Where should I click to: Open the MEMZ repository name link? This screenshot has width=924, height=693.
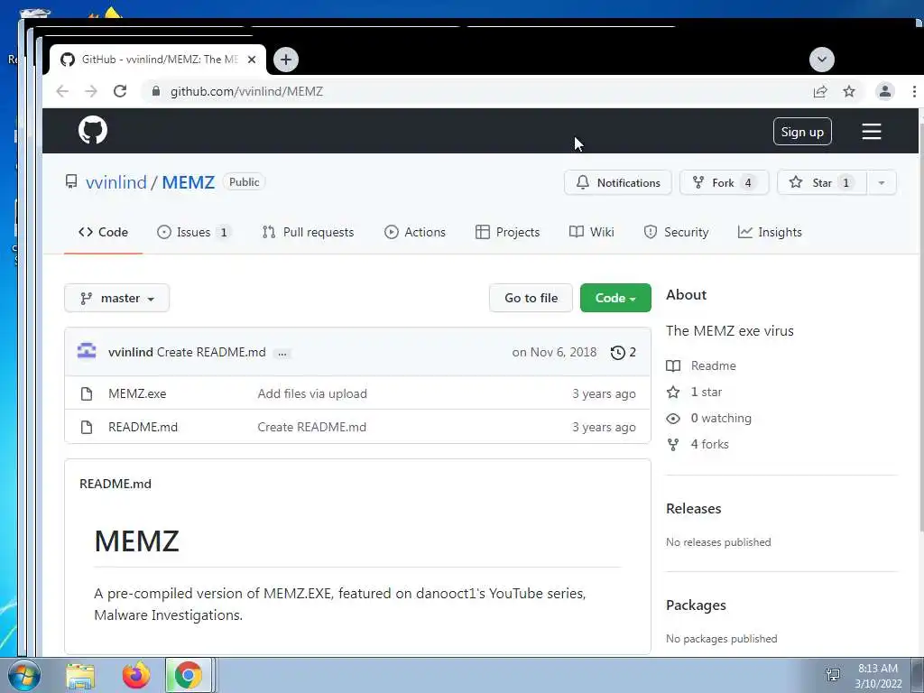(x=189, y=182)
